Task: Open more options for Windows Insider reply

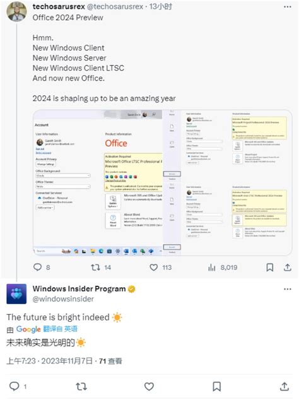Action: (288, 289)
